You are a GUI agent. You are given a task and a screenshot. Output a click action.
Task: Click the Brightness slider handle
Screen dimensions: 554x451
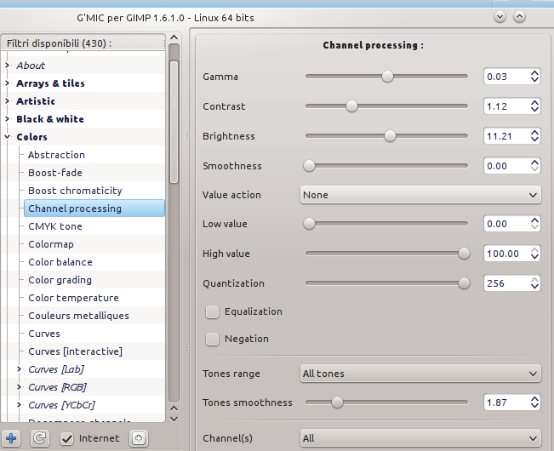click(390, 136)
